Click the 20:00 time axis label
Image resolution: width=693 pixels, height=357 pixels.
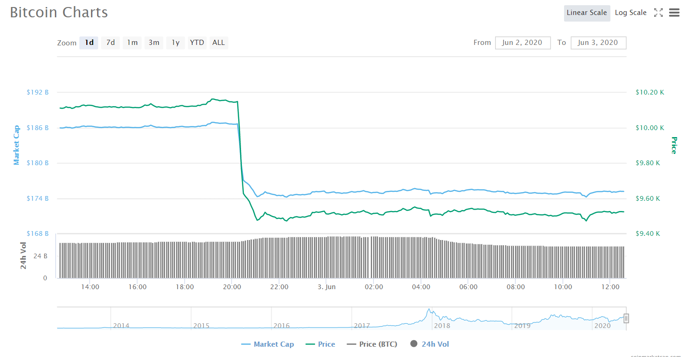pos(232,287)
